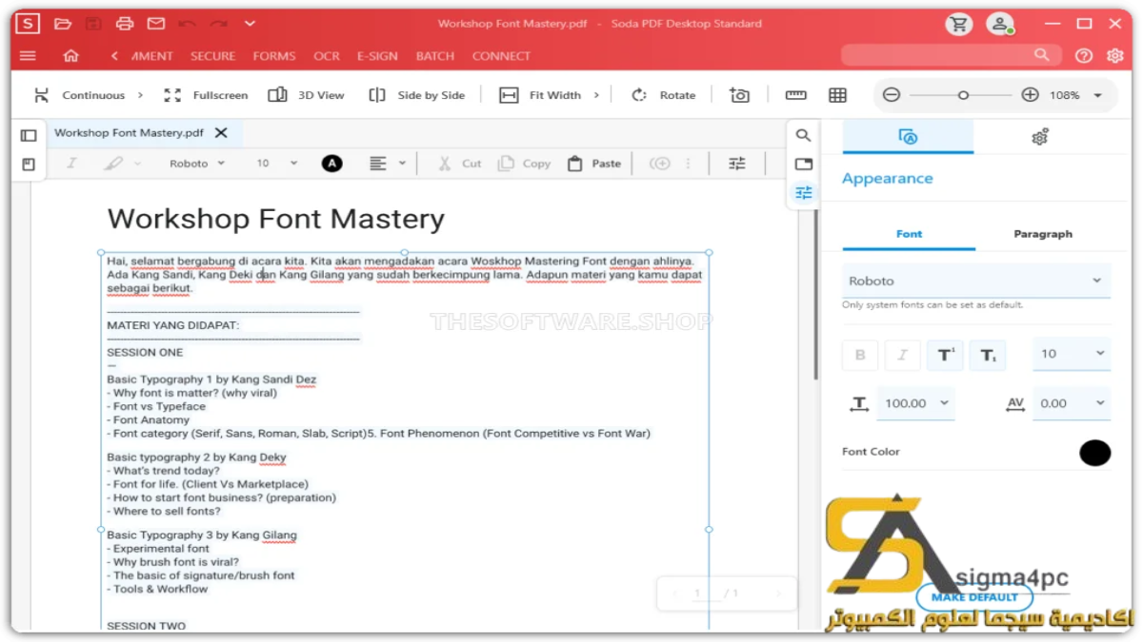
Task: Open the SECURE tab
Action: click(212, 56)
